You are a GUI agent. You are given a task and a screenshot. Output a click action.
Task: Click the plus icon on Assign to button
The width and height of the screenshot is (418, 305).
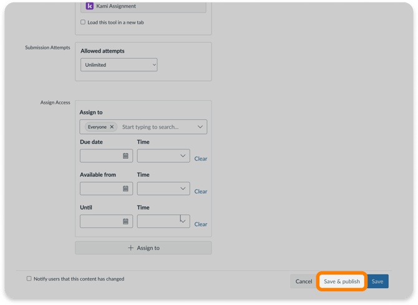pyautogui.click(x=130, y=248)
